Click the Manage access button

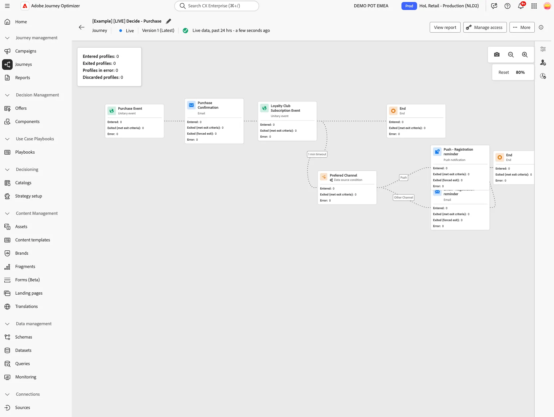485,27
